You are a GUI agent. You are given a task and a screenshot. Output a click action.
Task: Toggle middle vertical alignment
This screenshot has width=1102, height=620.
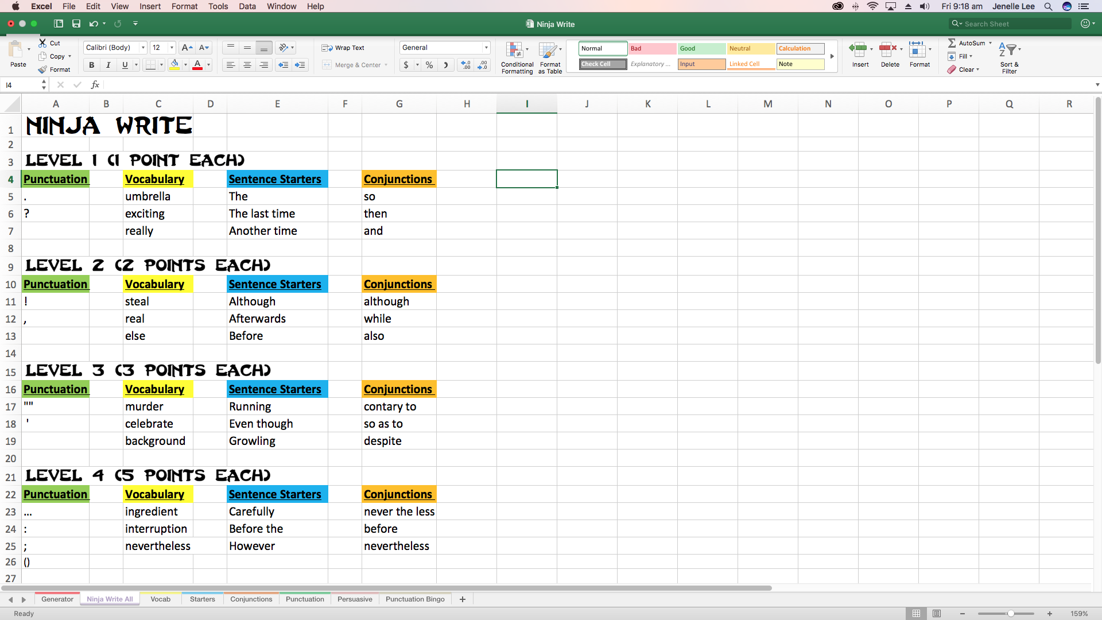click(x=247, y=48)
